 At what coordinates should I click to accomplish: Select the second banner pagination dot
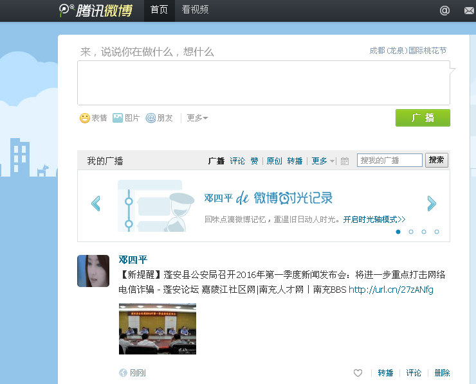pyautogui.click(x=411, y=232)
